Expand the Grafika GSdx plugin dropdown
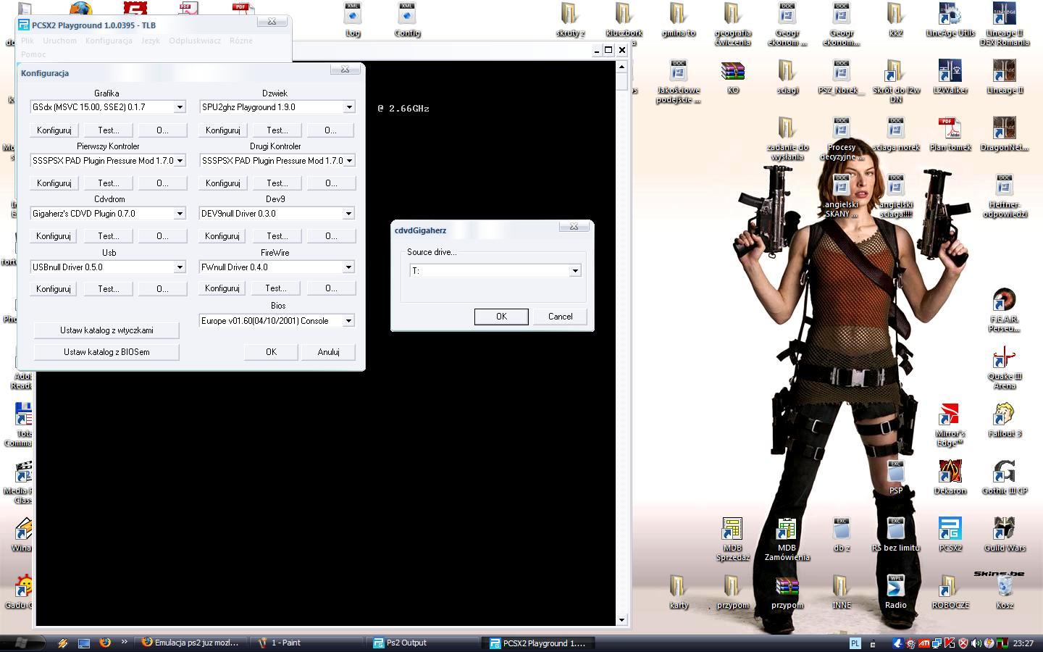 180,107
